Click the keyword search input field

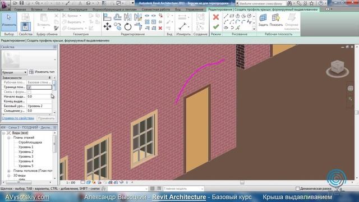263,3
